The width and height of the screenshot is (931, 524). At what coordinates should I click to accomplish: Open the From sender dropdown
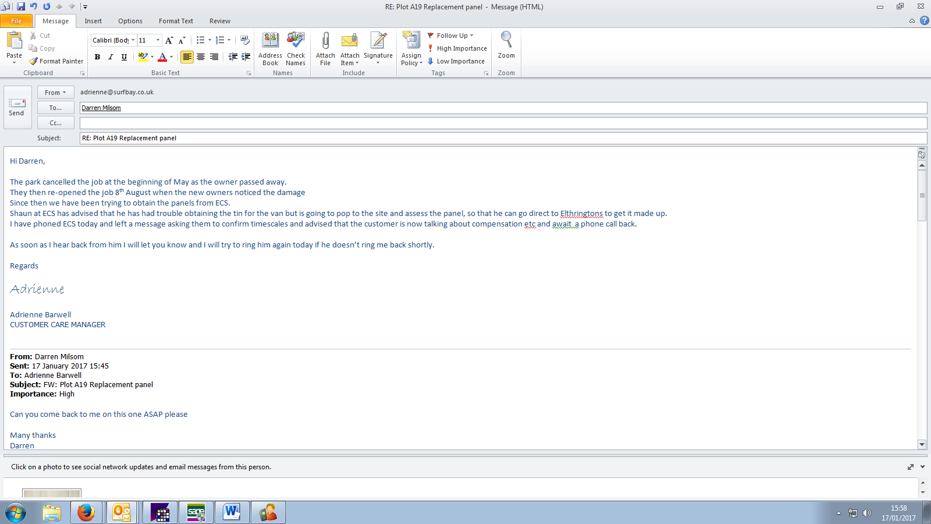click(55, 93)
